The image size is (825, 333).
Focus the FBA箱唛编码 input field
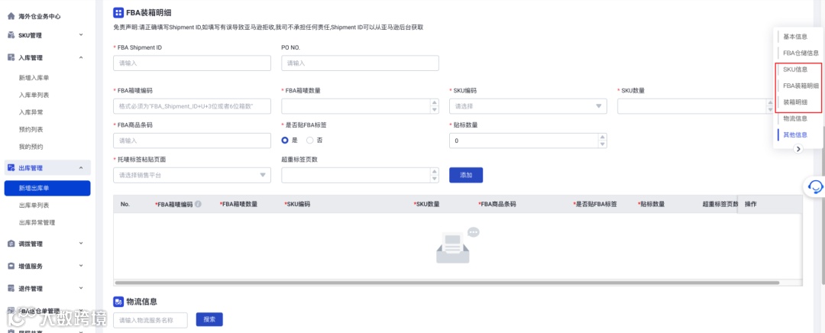(x=192, y=106)
